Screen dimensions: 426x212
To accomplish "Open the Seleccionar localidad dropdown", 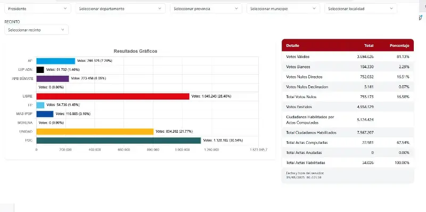I will [361, 9].
